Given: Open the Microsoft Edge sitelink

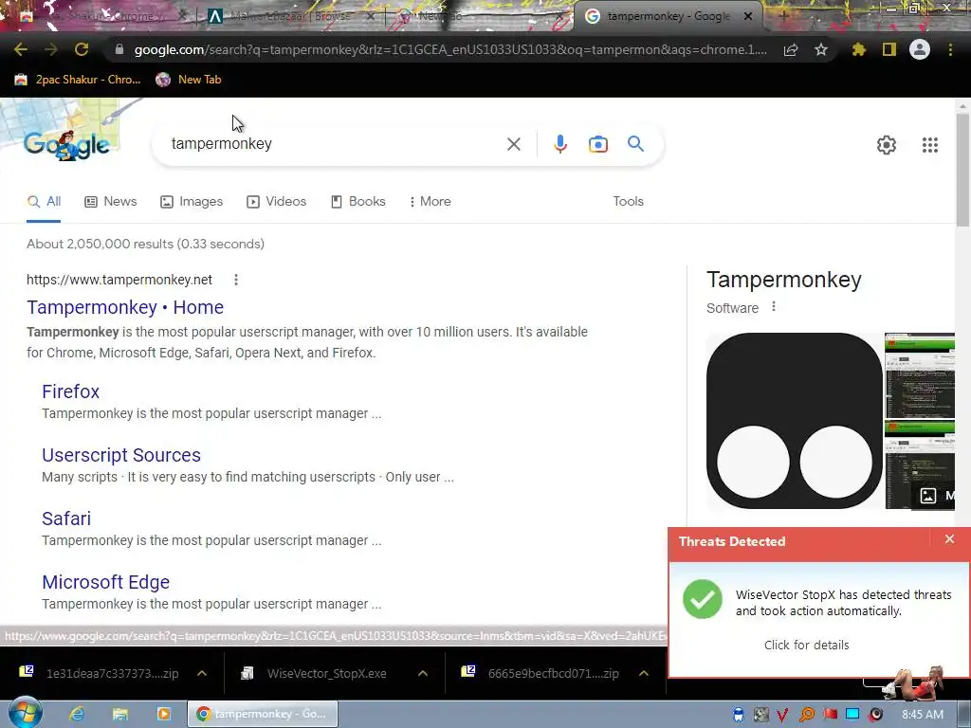Looking at the screenshot, I should coord(106,582).
